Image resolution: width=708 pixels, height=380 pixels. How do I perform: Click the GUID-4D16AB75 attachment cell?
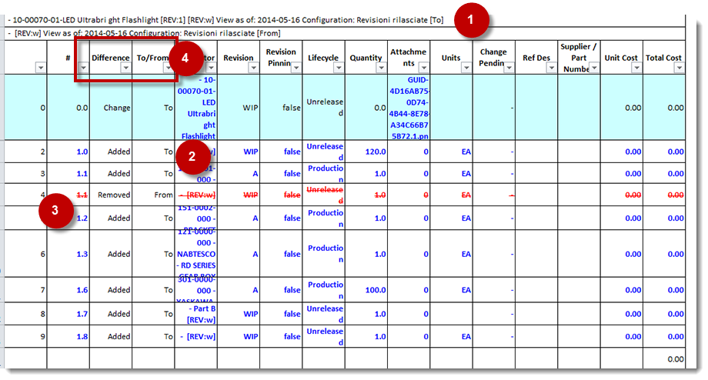coord(409,108)
